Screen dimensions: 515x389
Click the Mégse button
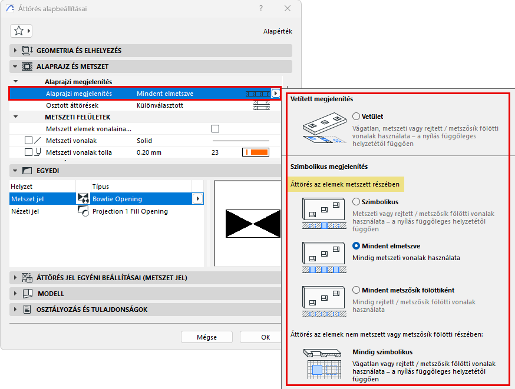coord(207,337)
